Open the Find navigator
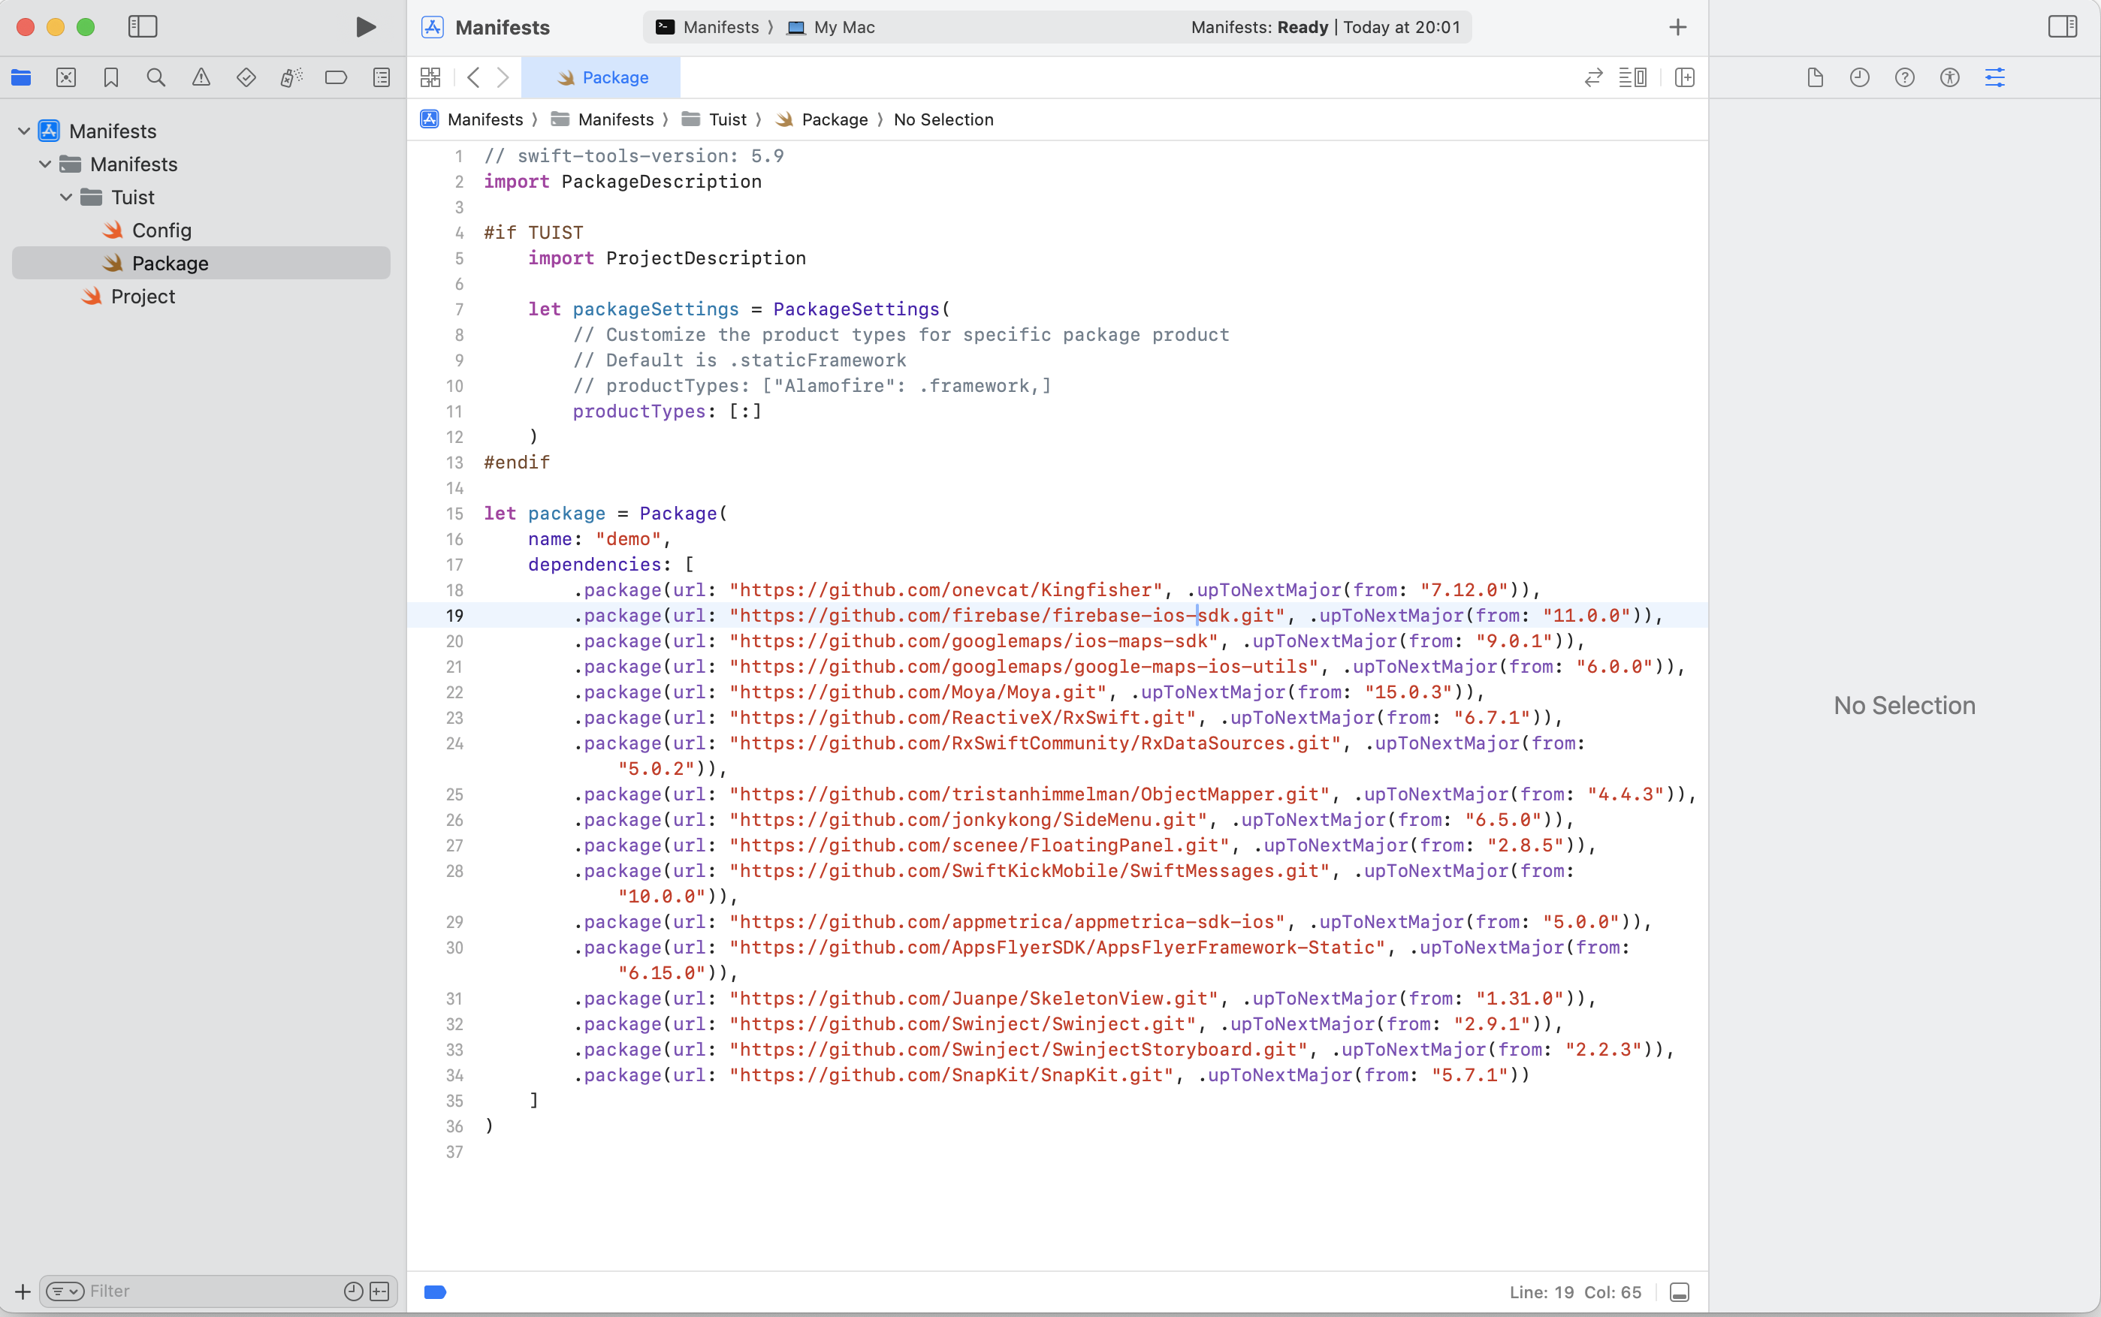The width and height of the screenshot is (2101, 1317). coord(156,77)
